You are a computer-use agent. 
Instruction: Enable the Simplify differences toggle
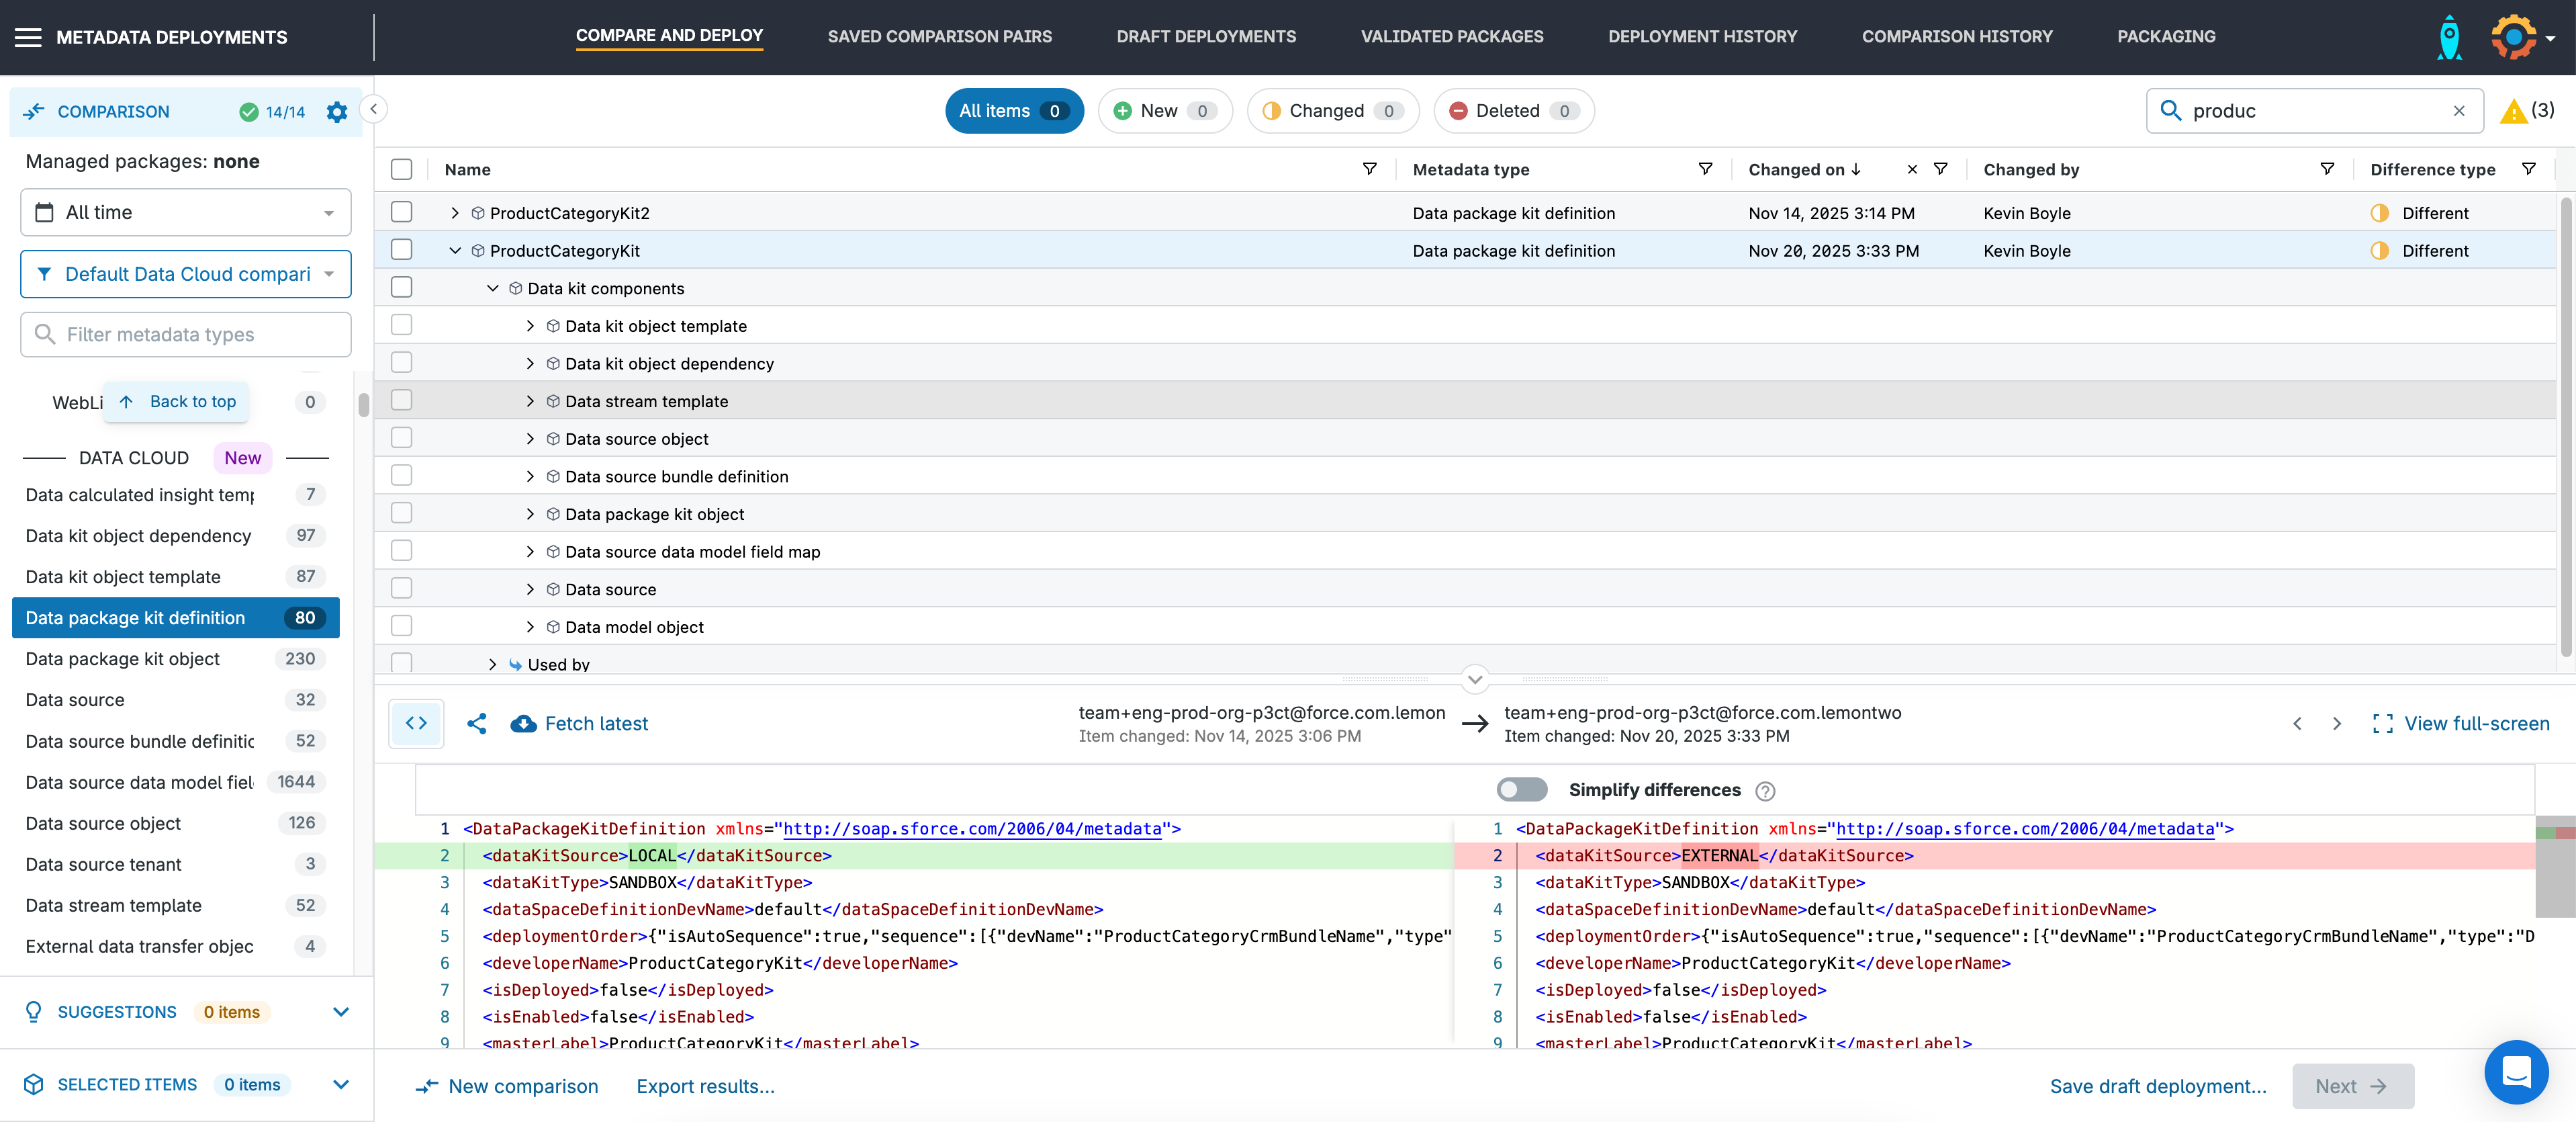tap(1521, 789)
